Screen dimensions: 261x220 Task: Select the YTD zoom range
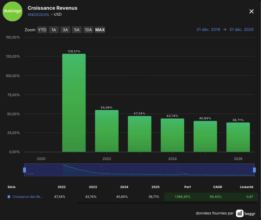[x=42, y=30]
